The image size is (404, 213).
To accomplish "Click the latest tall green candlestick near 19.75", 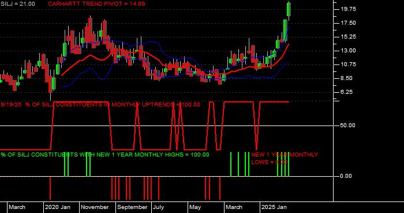I will pos(289,10).
